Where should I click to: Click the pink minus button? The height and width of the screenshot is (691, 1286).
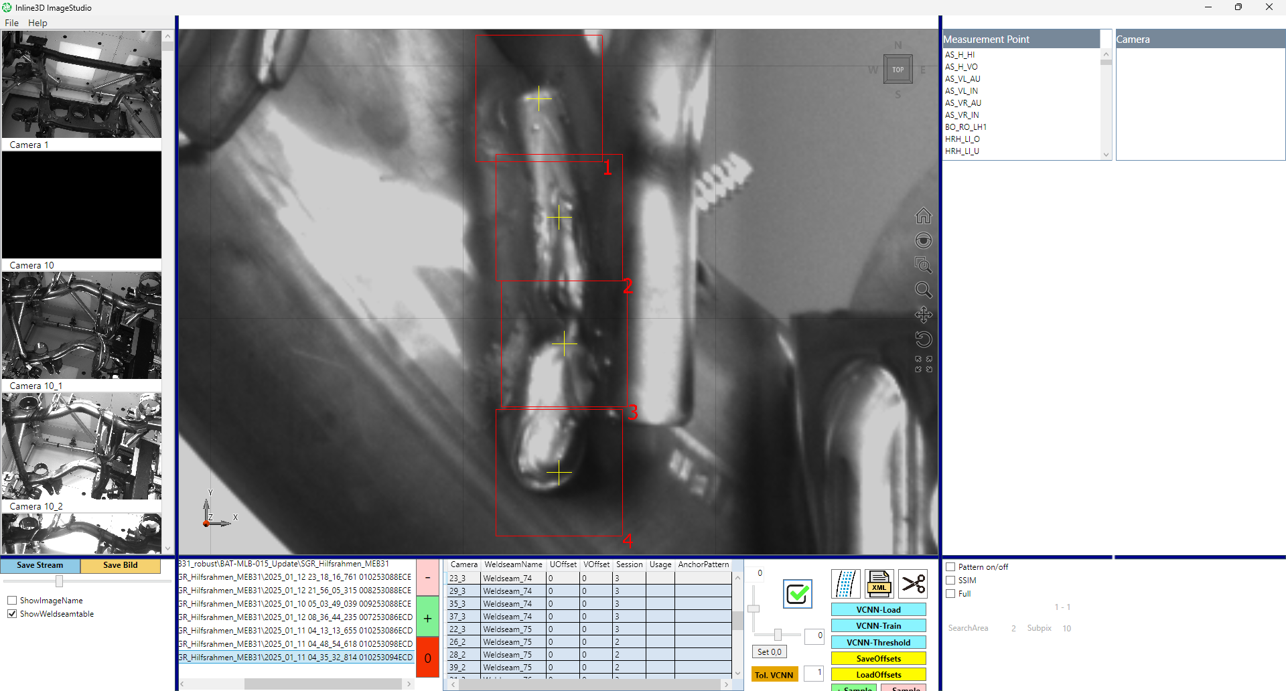tap(428, 578)
